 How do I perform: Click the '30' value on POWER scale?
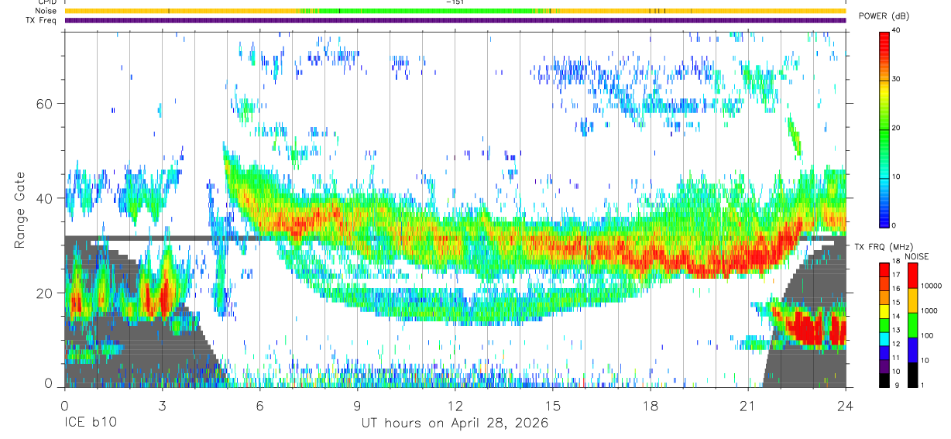click(896, 79)
